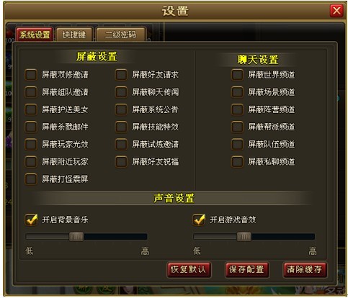Click the game sound effects slider handle
The height and width of the screenshot is (298, 348).
tap(244, 237)
